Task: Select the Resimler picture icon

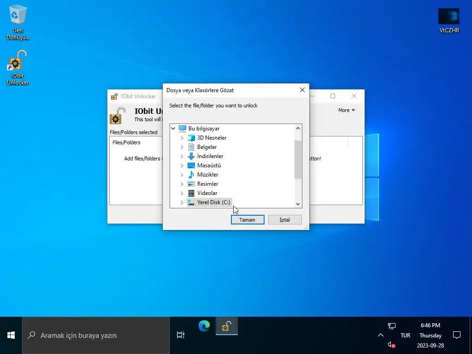Action: [191, 184]
